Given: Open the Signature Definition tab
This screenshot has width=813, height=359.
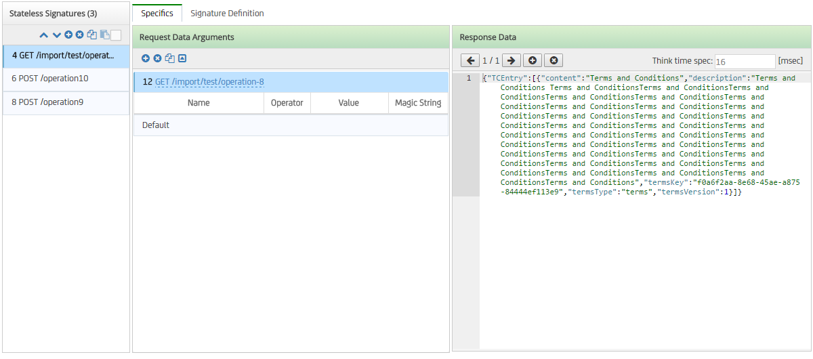Looking at the screenshot, I should click(228, 14).
